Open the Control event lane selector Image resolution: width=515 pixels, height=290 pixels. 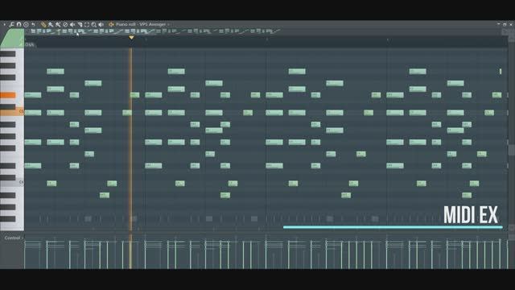[x=13, y=238]
